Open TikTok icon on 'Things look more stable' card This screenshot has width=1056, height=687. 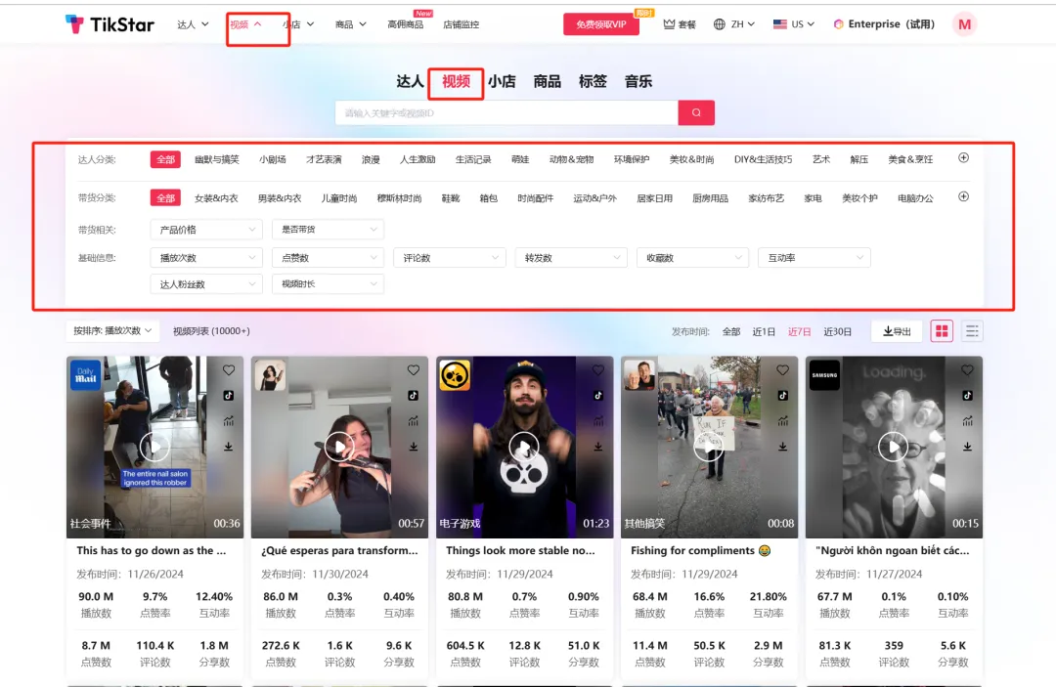point(598,396)
